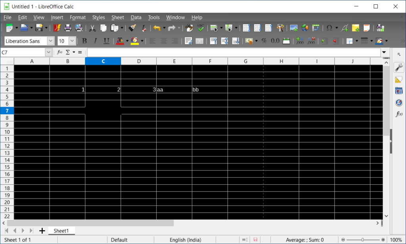Sort Ascending icon
406x244 pixels.
[258, 28]
